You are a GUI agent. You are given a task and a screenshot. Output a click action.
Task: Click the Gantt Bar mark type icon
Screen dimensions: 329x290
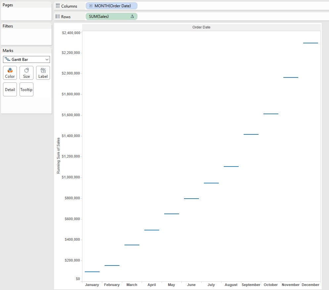tap(7, 59)
